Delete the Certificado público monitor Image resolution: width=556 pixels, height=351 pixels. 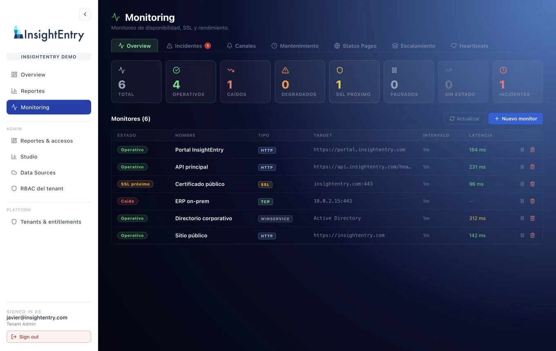tap(532, 184)
